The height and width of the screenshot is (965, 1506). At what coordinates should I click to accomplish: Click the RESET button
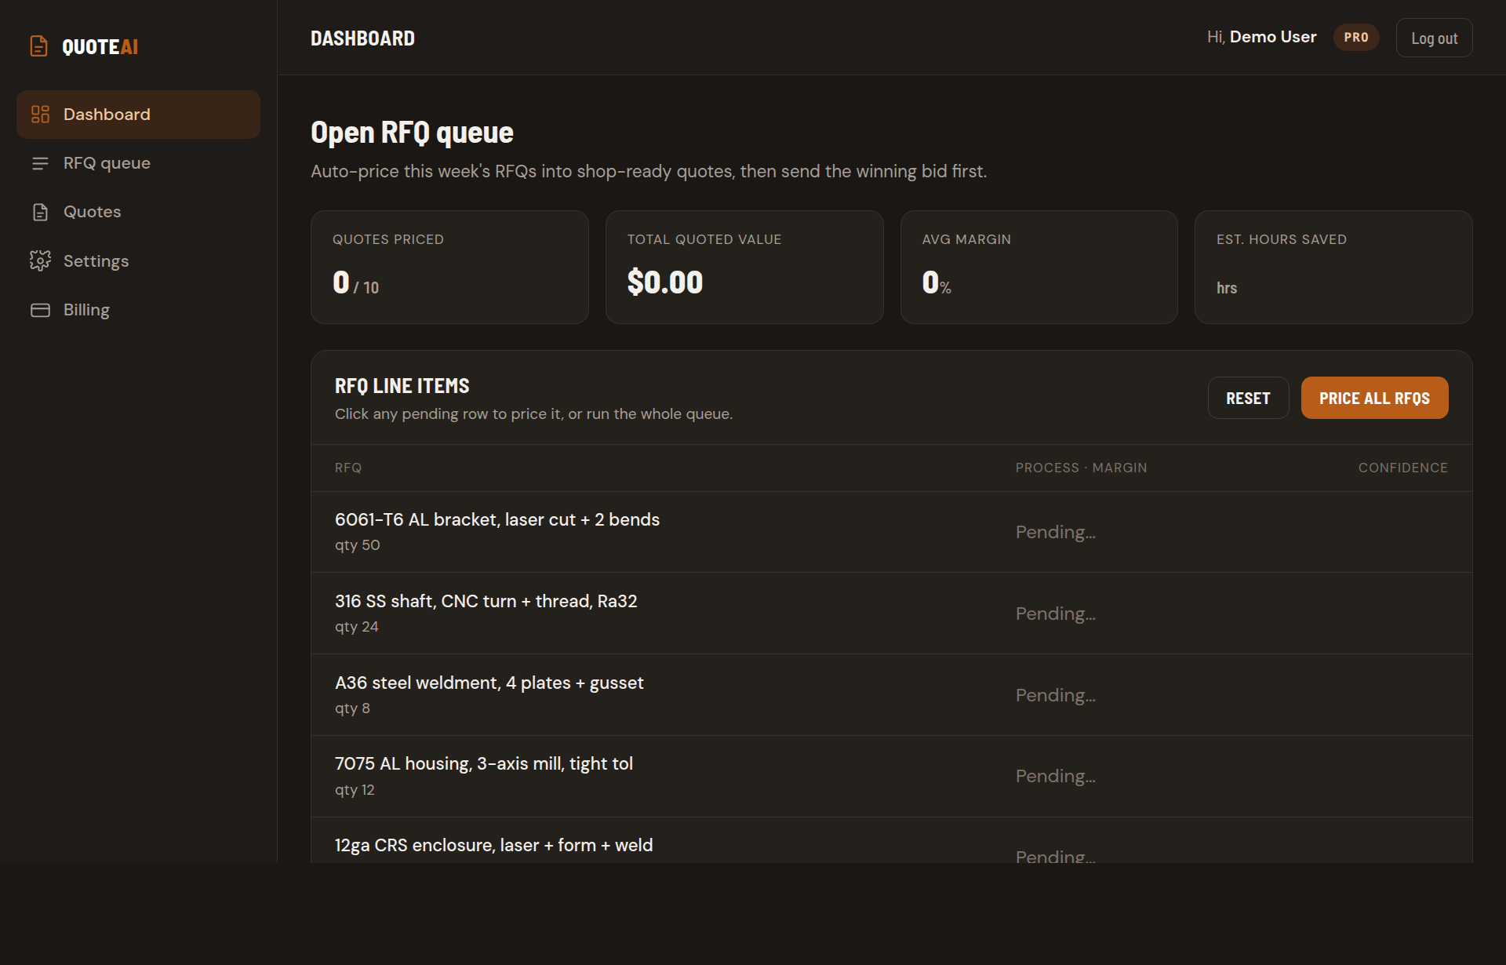pos(1248,398)
